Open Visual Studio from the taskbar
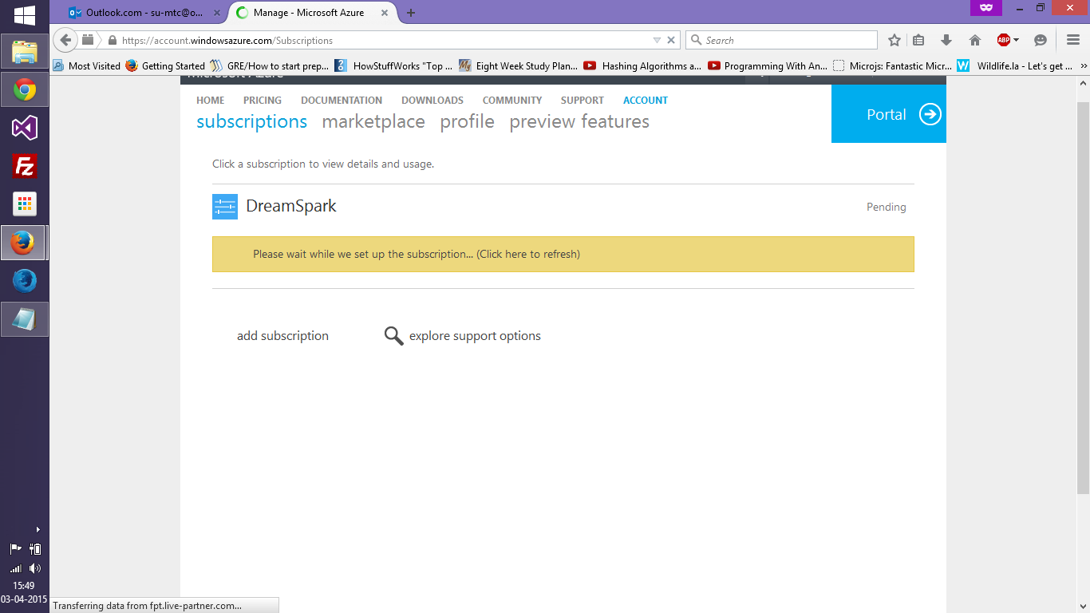 [24, 128]
